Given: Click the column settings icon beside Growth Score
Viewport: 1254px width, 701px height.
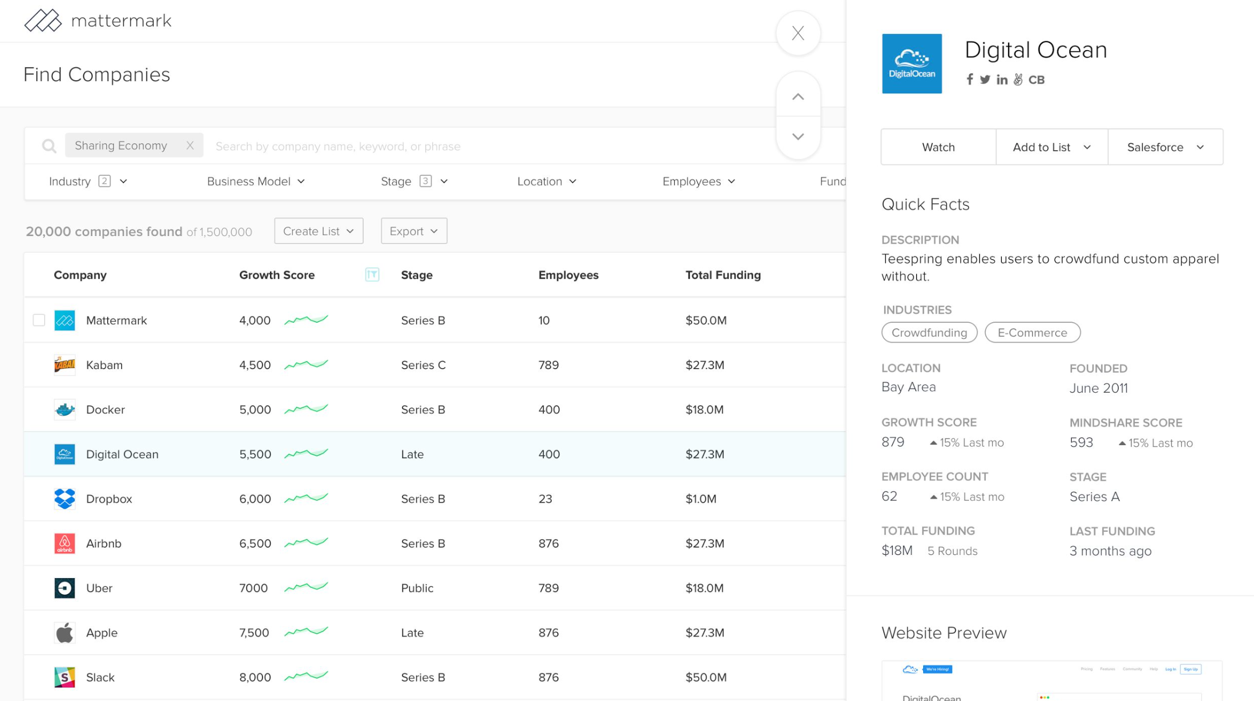Looking at the screenshot, I should 372,275.
